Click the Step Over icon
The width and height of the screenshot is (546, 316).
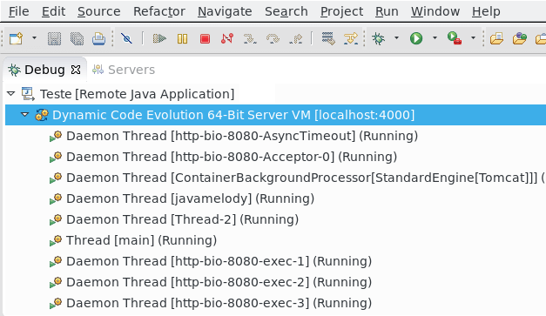point(273,38)
